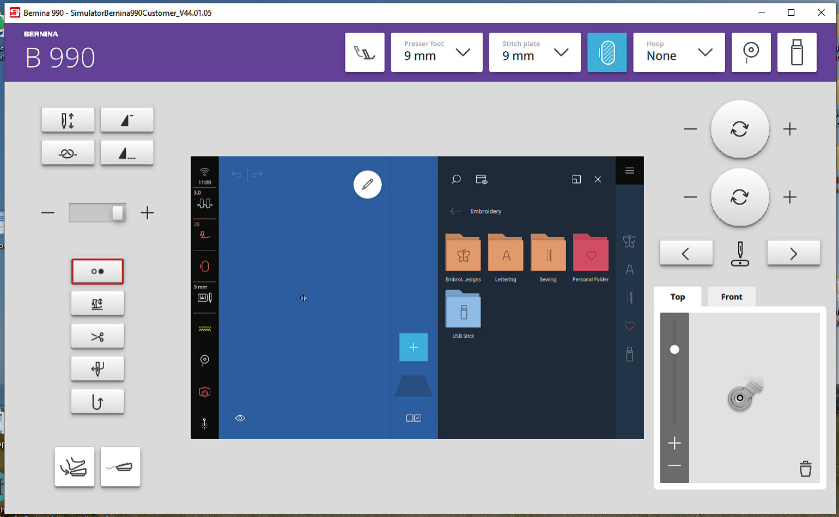Close the Embroidery file browser panel
Viewport: 839px width, 517px height.
tap(598, 179)
